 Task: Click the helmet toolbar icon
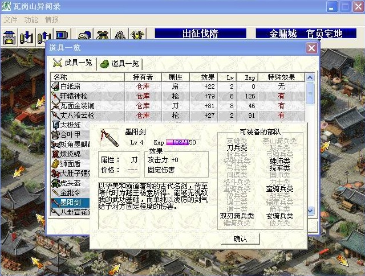point(84,37)
